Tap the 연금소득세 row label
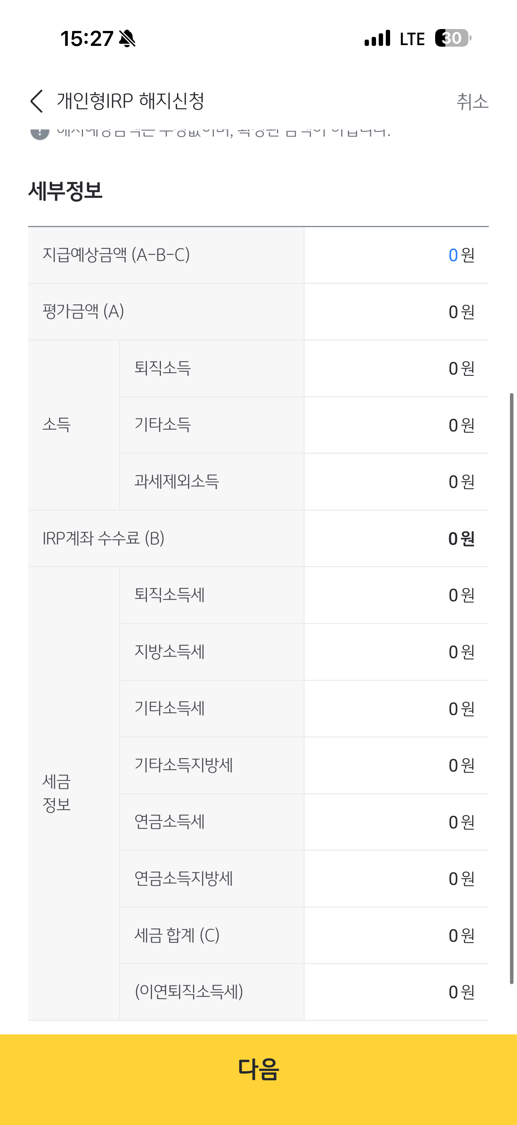The width and height of the screenshot is (517, 1125). 170,822
